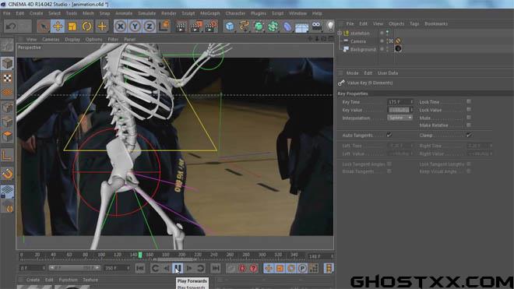Open the MoGraph menu
Image resolution: width=514 pixels, height=289 pixels.
coord(209,13)
